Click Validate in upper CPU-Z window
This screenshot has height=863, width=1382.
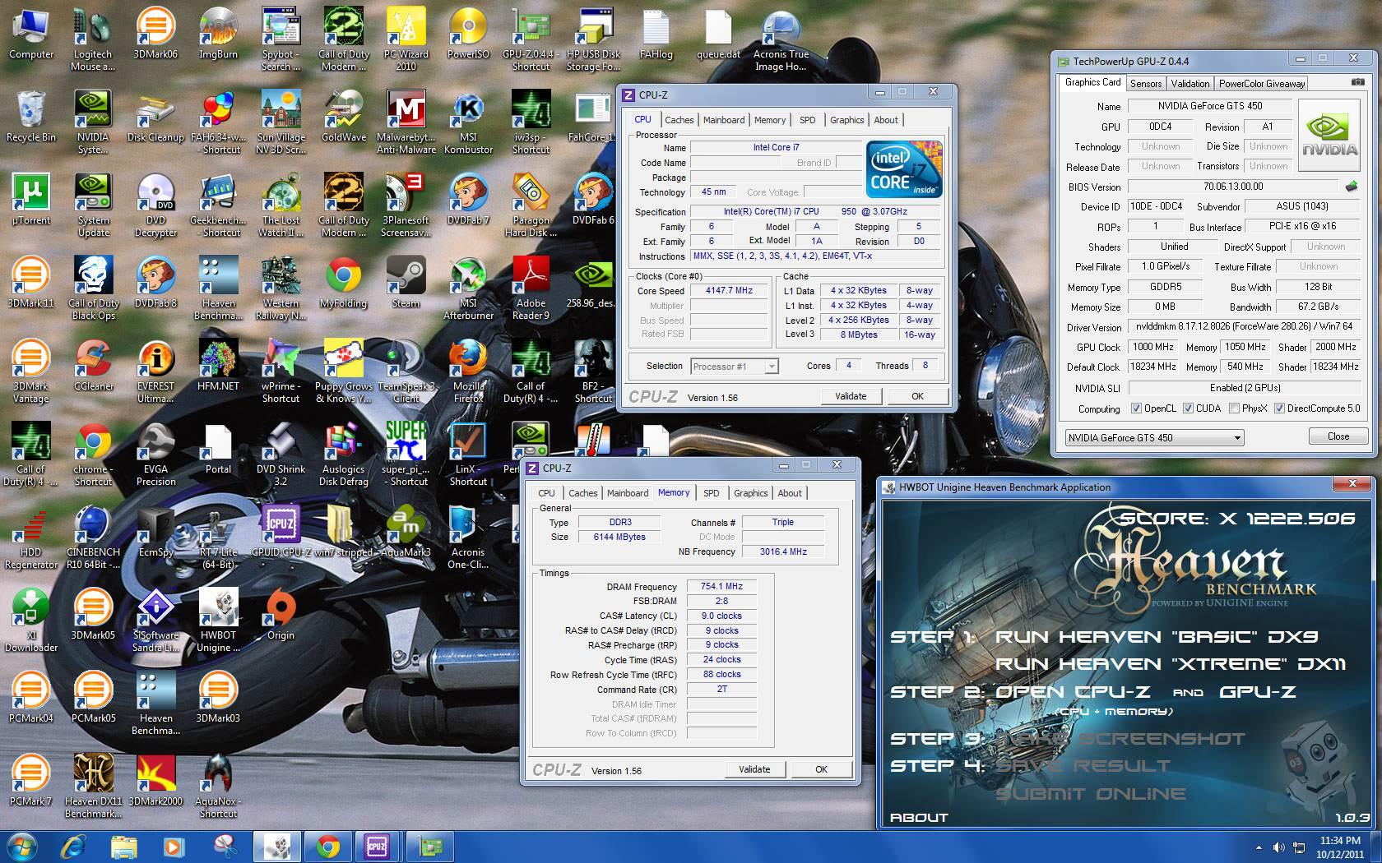[851, 396]
